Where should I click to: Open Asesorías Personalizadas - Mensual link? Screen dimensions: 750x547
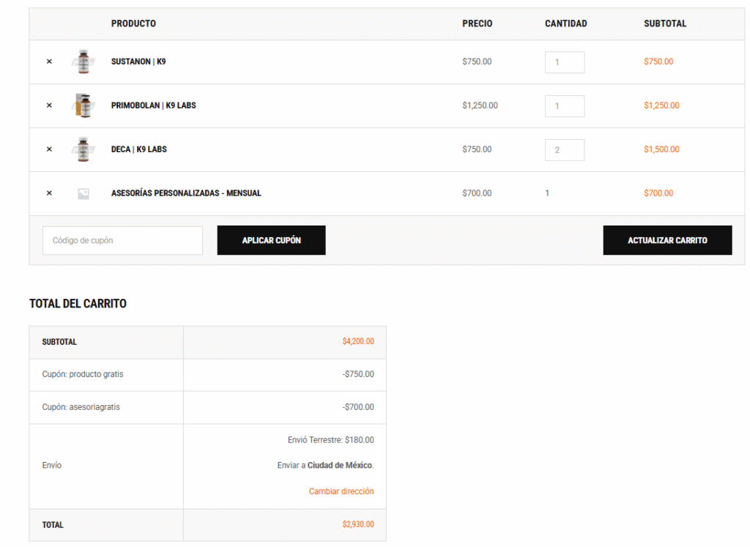(x=186, y=193)
